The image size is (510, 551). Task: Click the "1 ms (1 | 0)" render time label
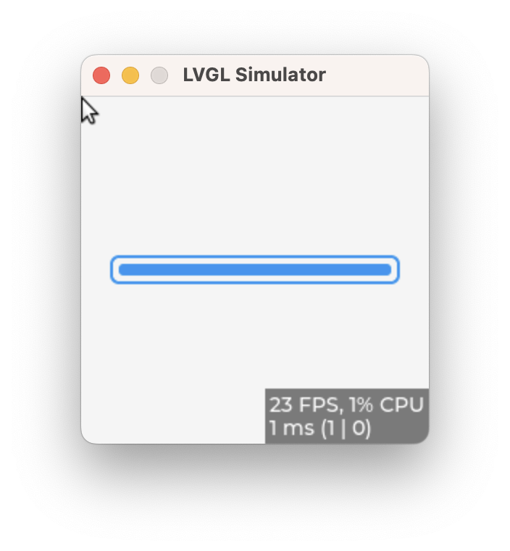(320, 428)
